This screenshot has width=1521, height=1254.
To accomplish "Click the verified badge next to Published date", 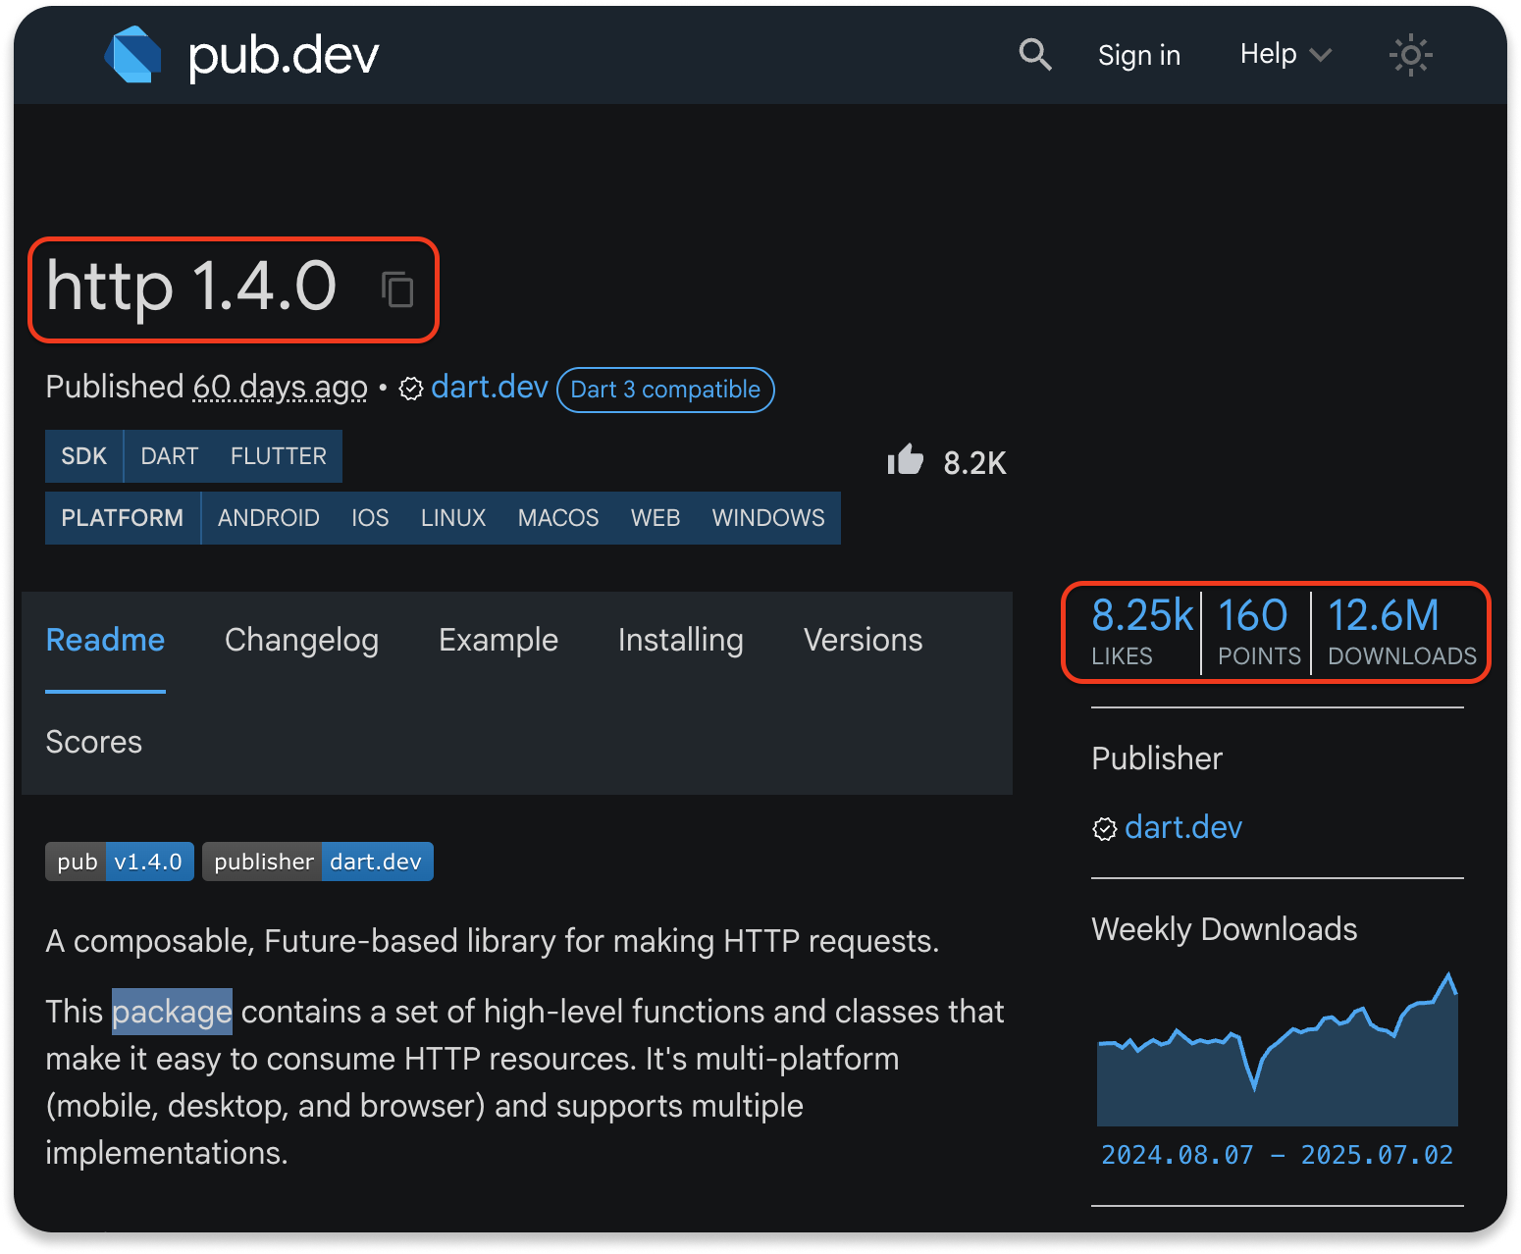I will point(411,390).
